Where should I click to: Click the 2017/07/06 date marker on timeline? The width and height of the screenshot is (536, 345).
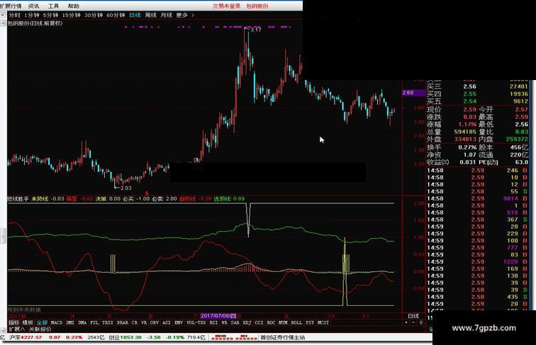(x=218, y=316)
